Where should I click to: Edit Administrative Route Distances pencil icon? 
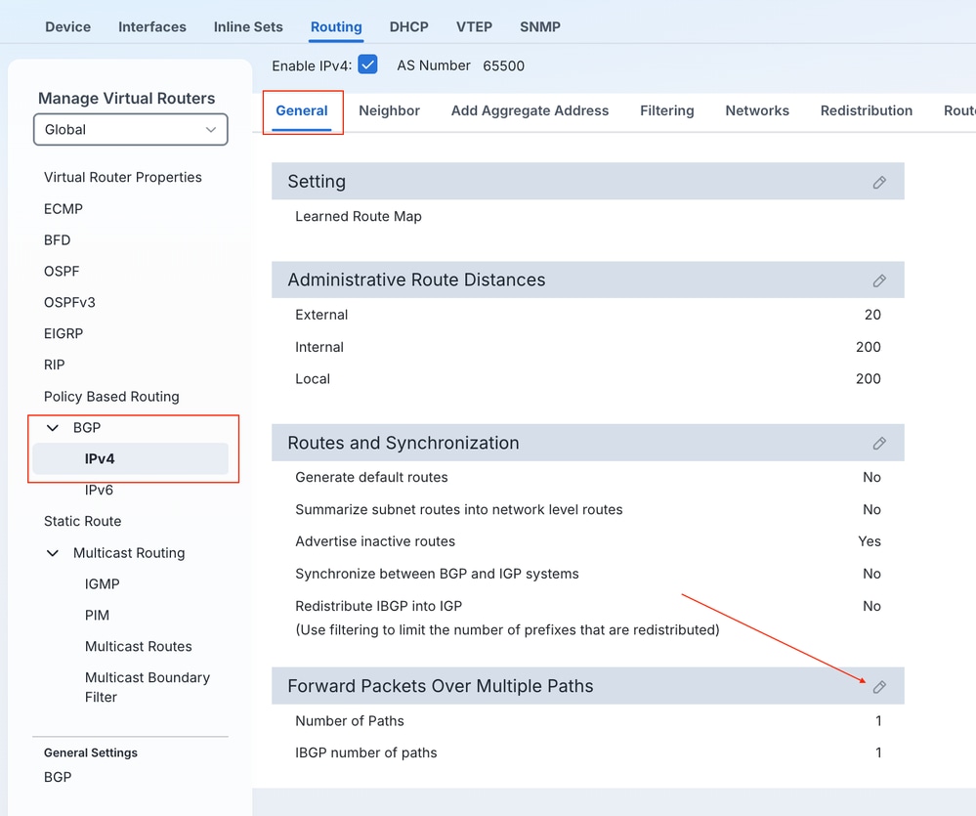coord(879,280)
